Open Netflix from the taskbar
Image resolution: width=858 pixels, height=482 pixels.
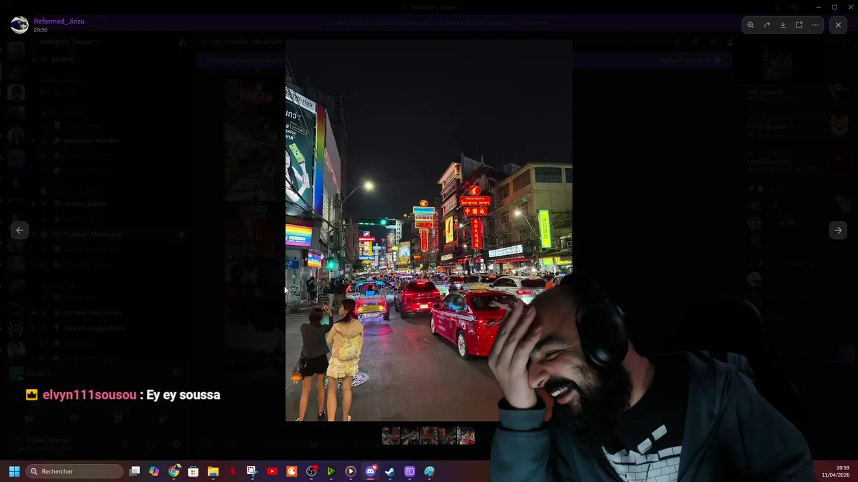[x=233, y=471]
